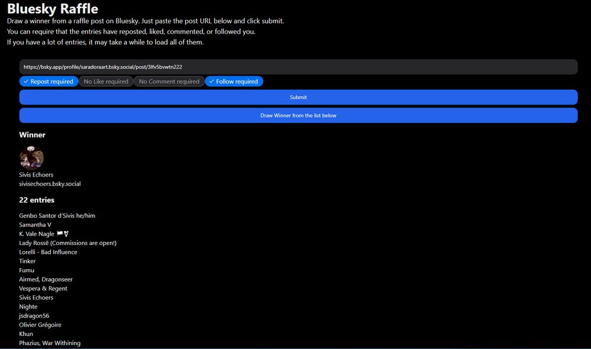Click the line 'If you have a lot of entries'
The width and height of the screenshot is (591, 349).
click(105, 42)
